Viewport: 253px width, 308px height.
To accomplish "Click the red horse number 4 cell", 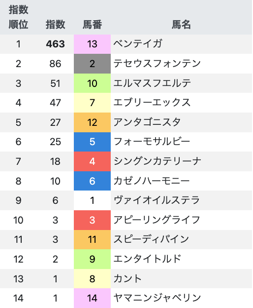I will [92, 161].
